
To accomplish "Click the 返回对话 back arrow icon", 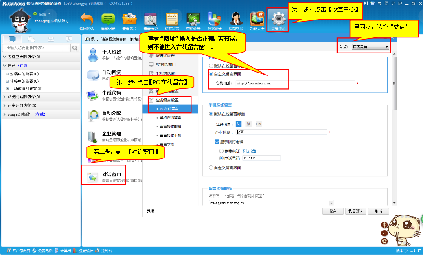I will pos(86,20).
